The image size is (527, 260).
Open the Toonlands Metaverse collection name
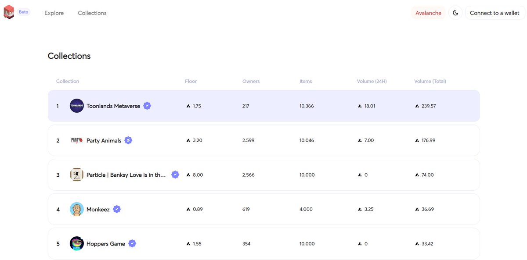[113, 106]
